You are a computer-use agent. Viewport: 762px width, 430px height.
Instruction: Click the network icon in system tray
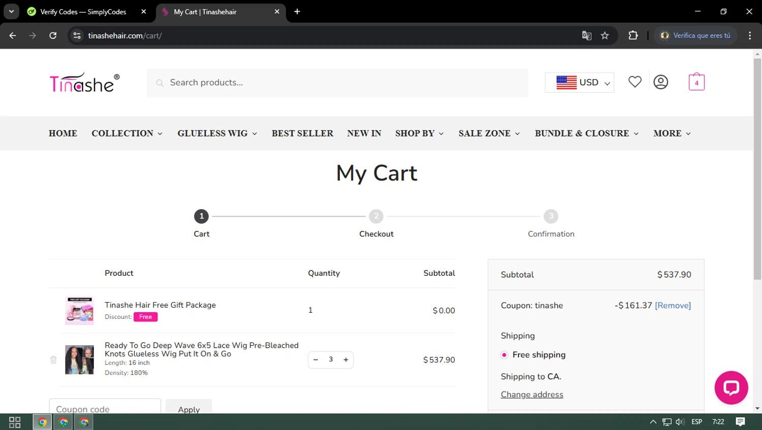tap(667, 422)
